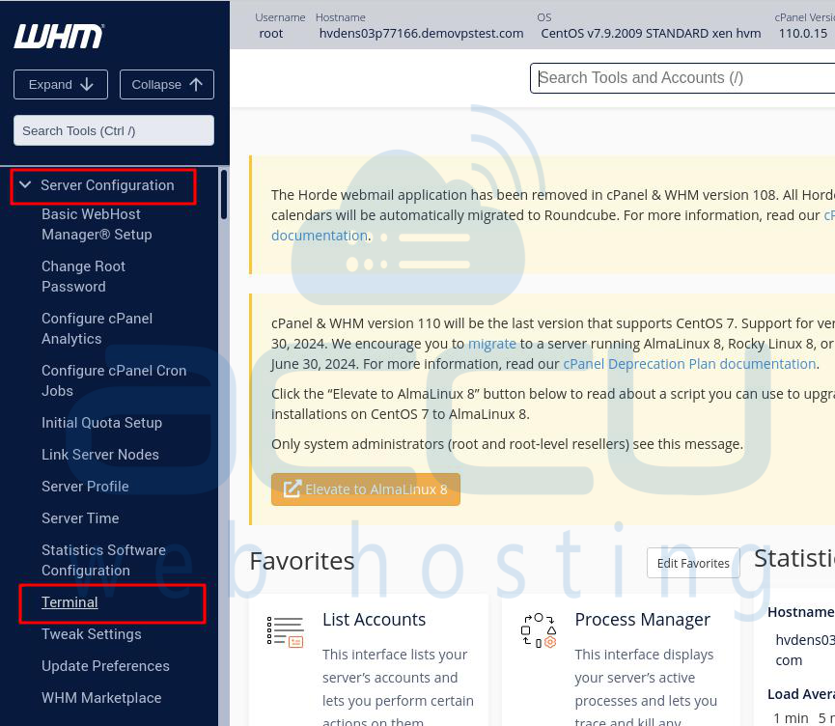Click the sidebar scrollbar thumb
This screenshot has height=726, width=835.
[224, 194]
